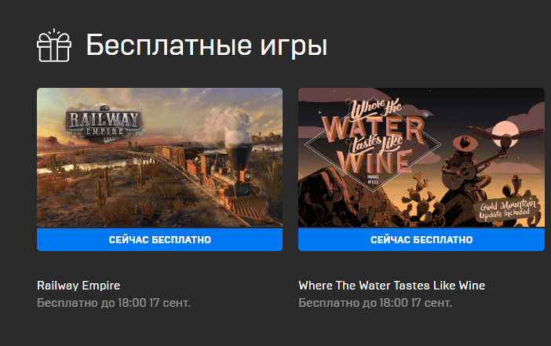The image size is (551, 346).
Task: Open the Railway Empire title link
Action: (x=78, y=286)
